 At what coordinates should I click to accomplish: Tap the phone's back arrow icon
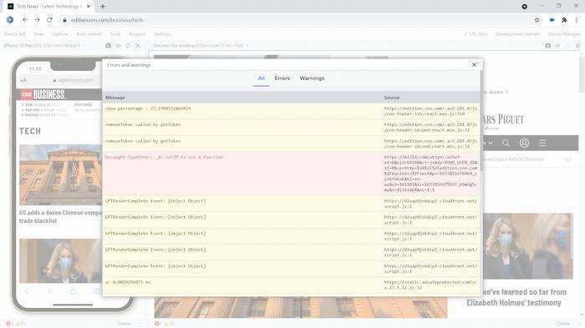click(x=27, y=291)
